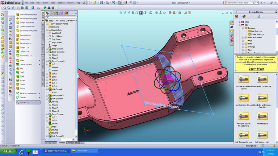
Task: Launch Internet Explorer from quick launch
Action: 22,151
